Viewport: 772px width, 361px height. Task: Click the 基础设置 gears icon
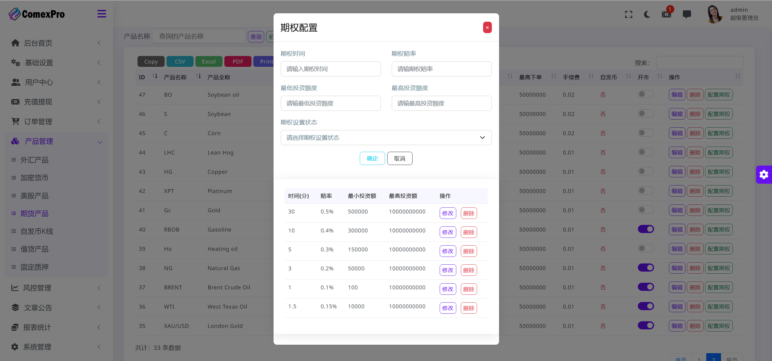(x=15, y=63)
